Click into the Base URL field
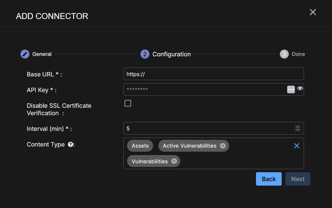Screen dimensions: 332x208 [x=214, y=74]
